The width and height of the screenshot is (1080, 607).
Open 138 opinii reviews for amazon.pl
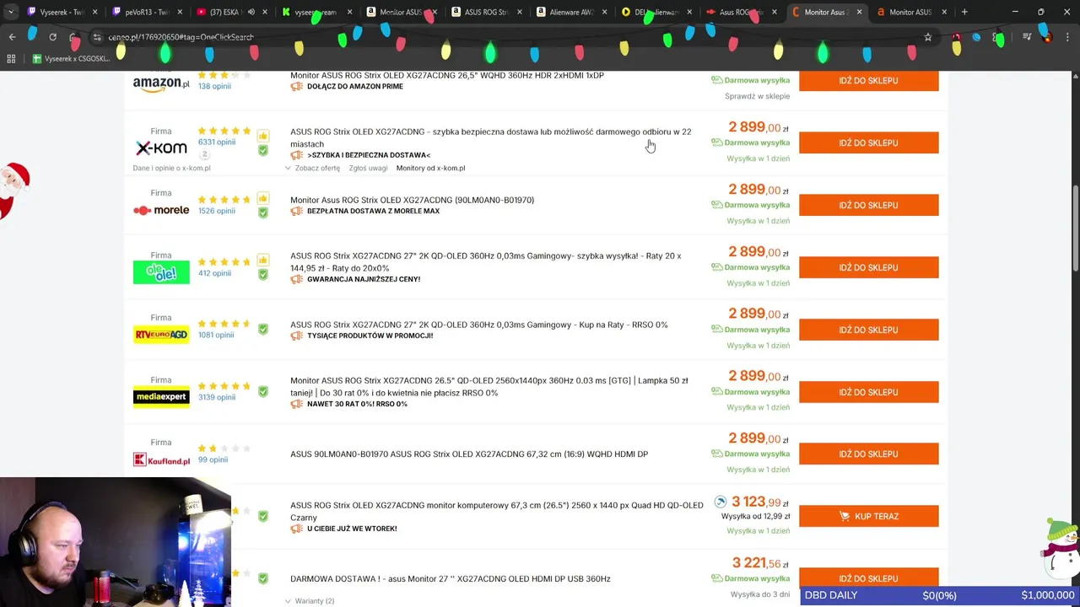[x=214, y=86]
